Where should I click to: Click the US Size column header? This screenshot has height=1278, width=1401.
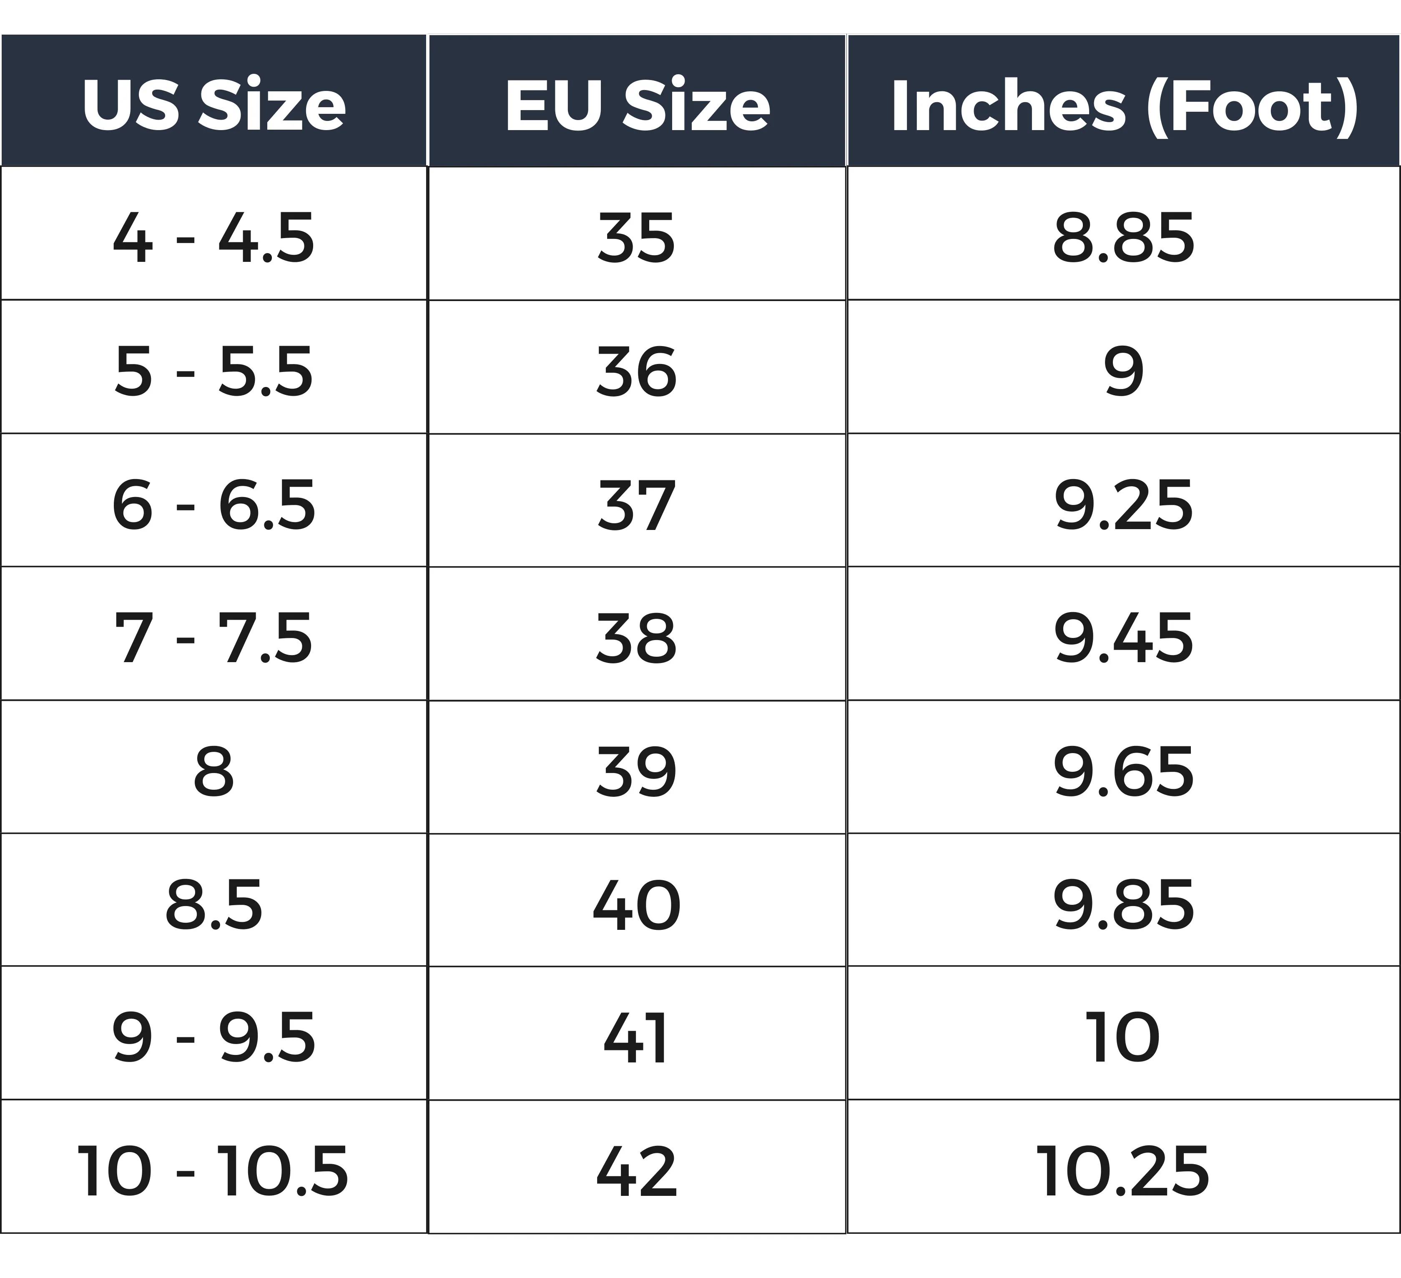213,104
